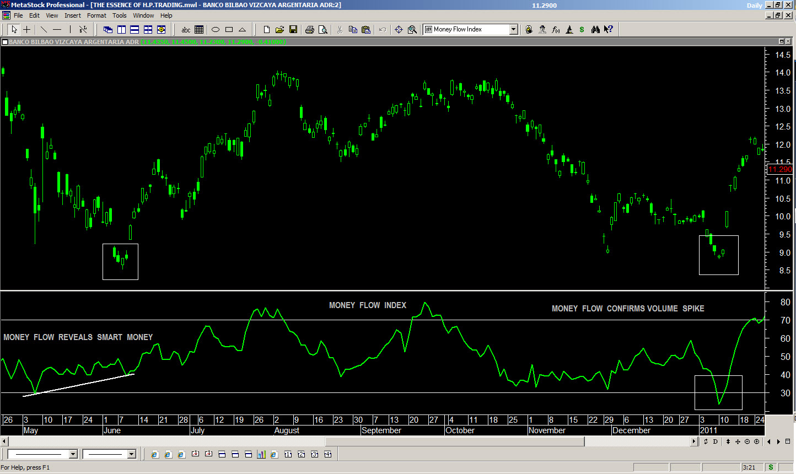
Task: Toggle the horizontal line drawing tool
Action: pyautogui.click(x=57, y=29)
